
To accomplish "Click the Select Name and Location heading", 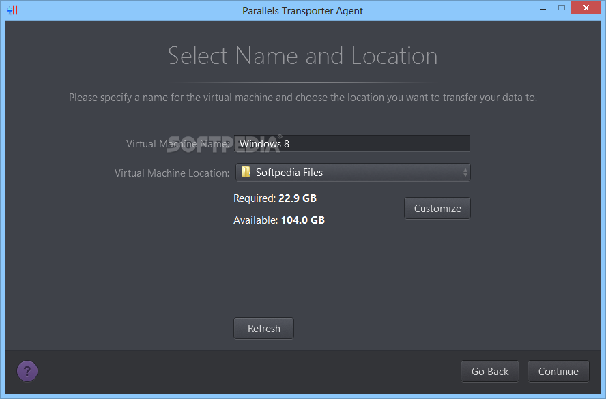I will point(302,56).
